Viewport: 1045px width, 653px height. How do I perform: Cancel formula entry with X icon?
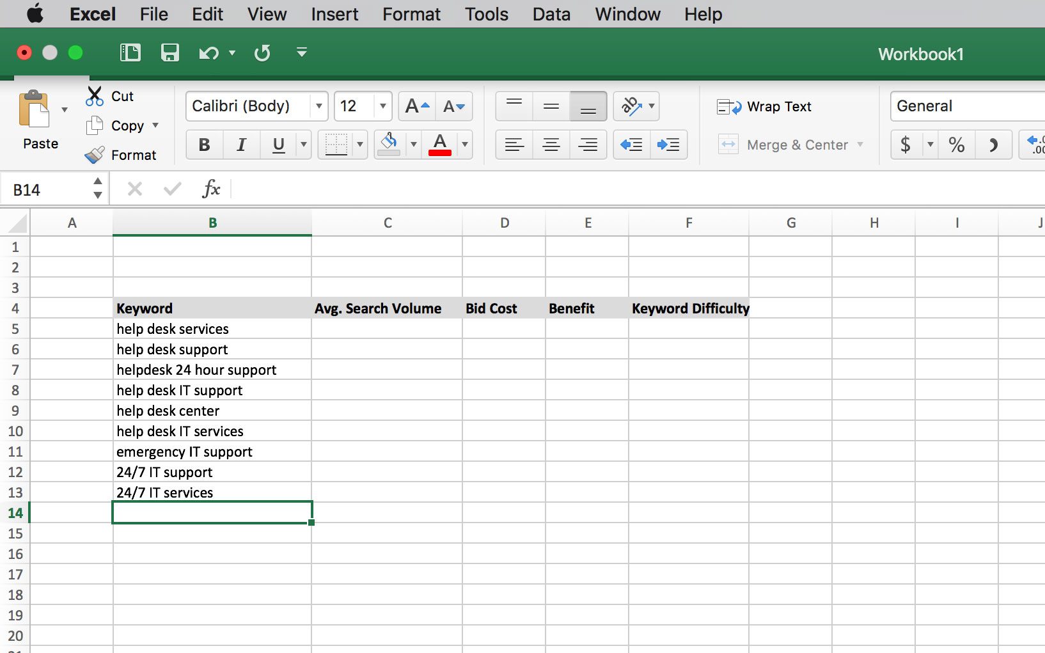(135, 189)
